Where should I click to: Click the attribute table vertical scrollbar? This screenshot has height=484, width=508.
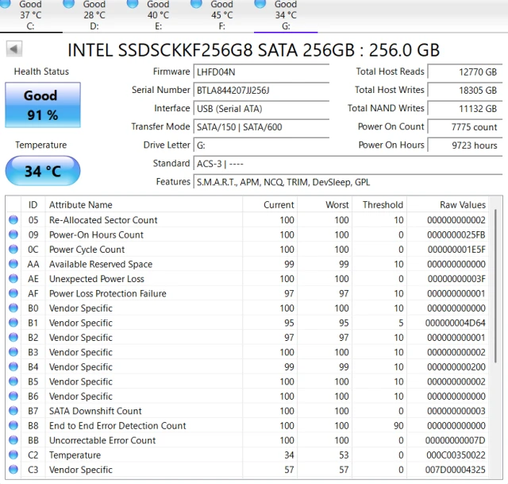pyautogui.click(x=495, y=286)
